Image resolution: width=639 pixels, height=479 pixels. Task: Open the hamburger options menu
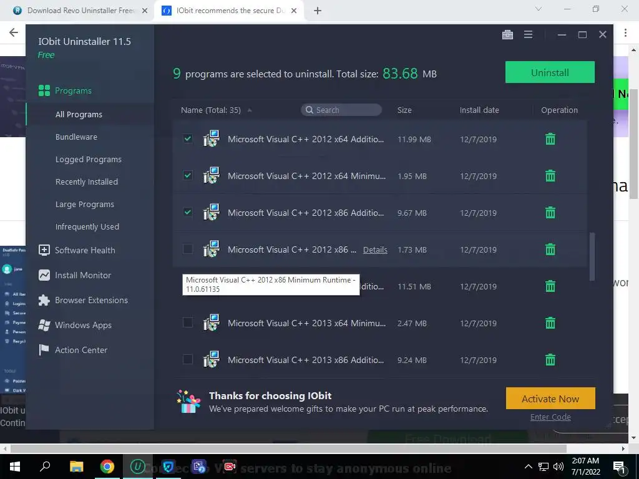(x=528, y=35)
